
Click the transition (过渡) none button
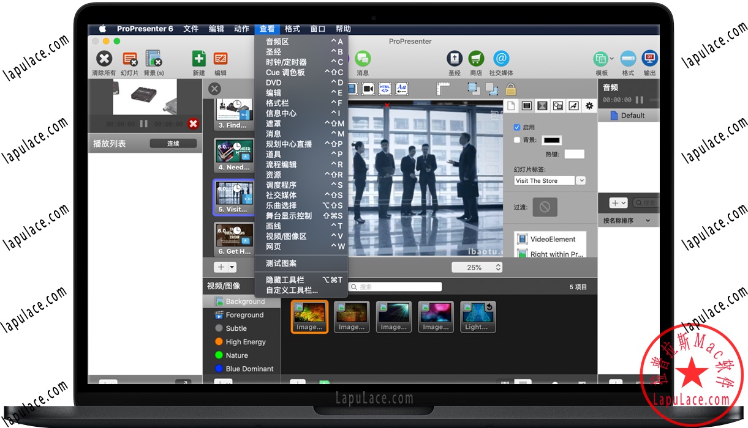(x=545, y=207)
